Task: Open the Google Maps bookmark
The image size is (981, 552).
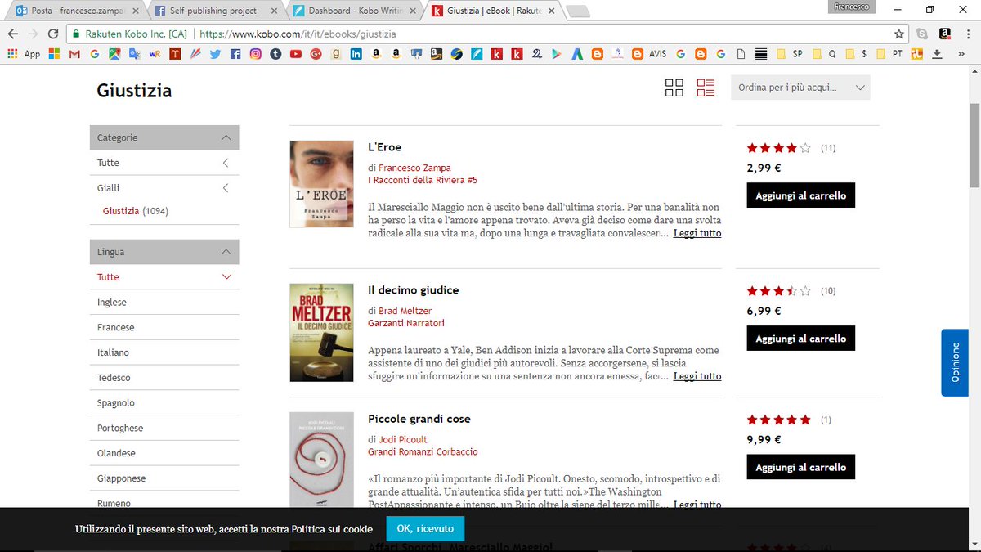Action: (114, 54)
